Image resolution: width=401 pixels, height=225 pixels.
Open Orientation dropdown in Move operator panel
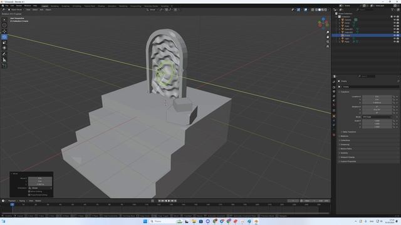[x=40, y=188]
